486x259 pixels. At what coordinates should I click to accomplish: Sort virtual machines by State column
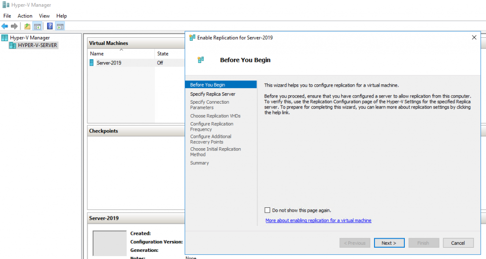(169, 54)
